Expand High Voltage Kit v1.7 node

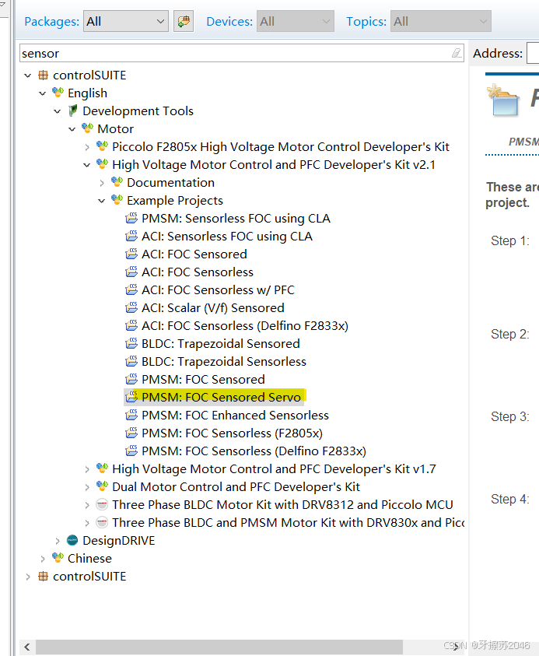tap(87, 469)
